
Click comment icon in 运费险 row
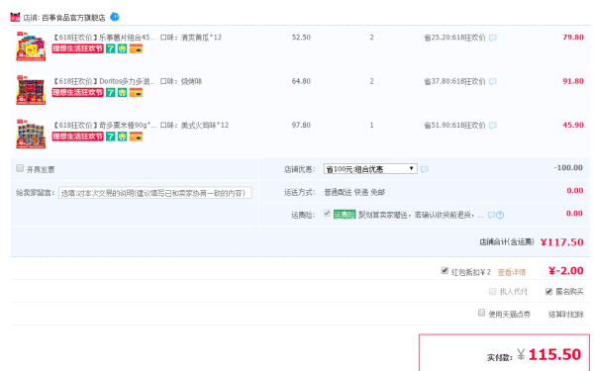pos(491,215)
